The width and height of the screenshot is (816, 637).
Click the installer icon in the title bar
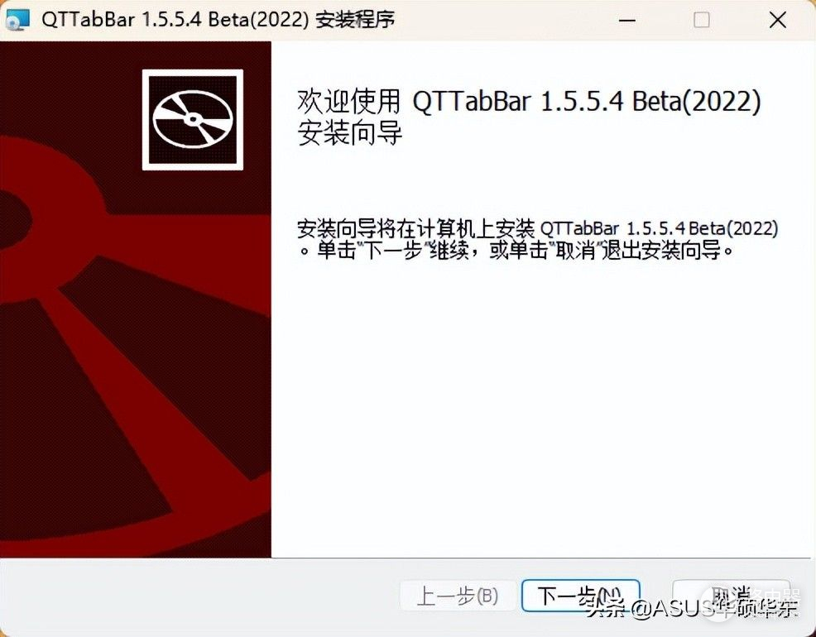click(x=17, y=20)
